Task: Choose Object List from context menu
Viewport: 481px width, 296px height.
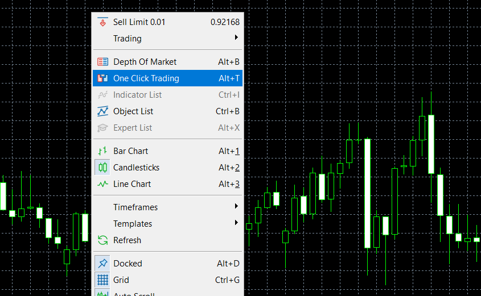Action: [x=133, y=111]
